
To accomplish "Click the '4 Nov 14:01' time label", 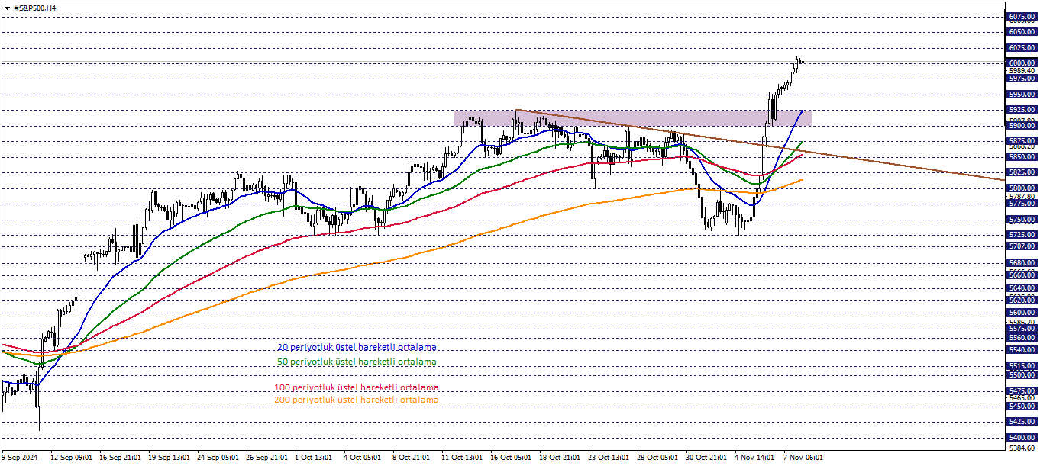I will (754, 458).
